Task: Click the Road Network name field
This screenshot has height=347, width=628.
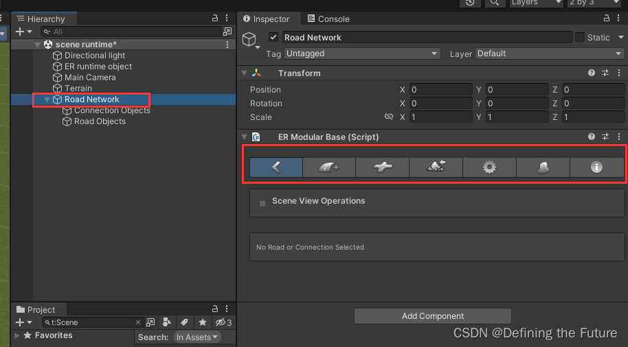Action: coord(427,37)
